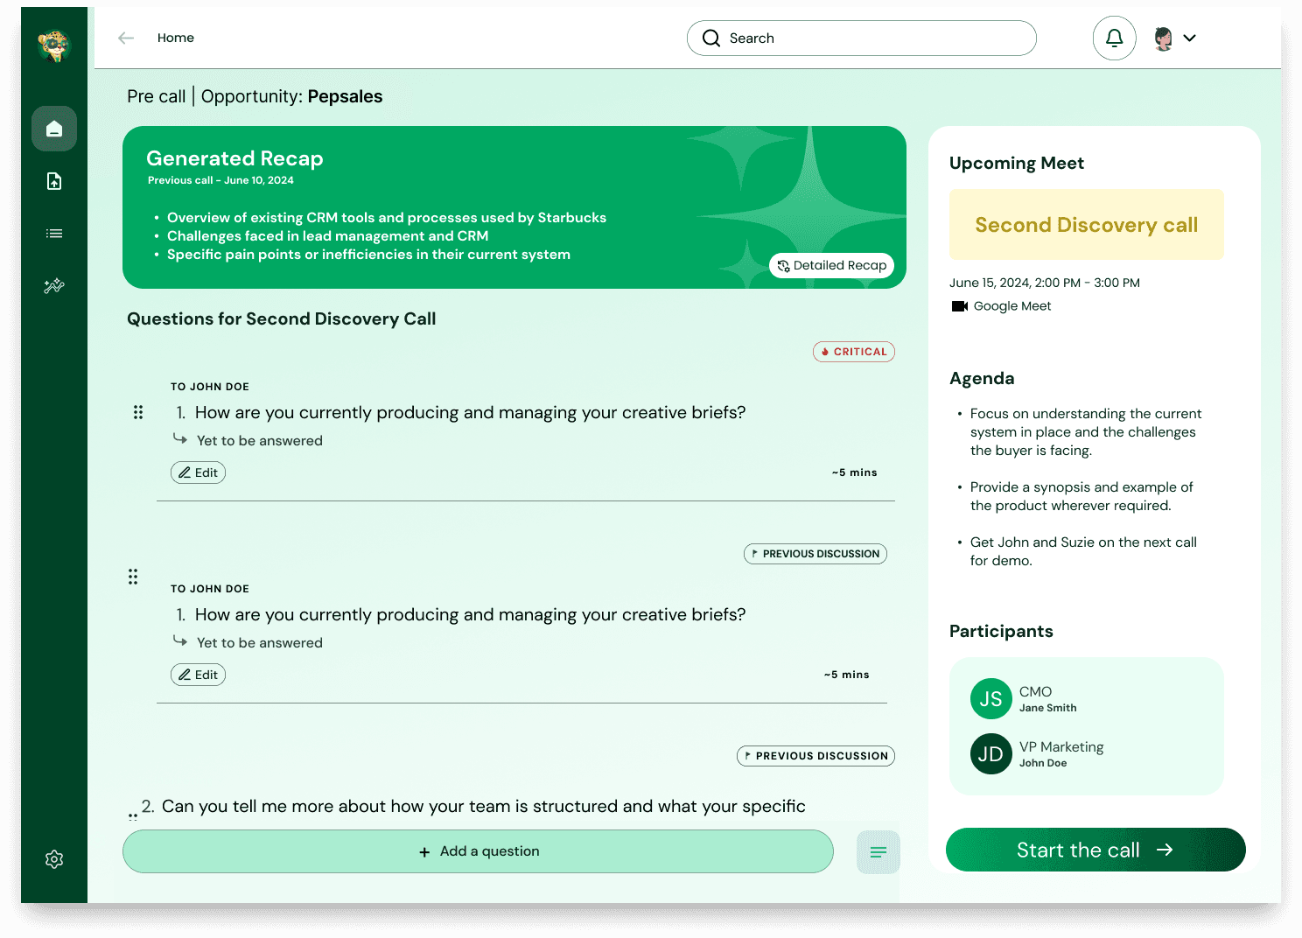Click the CRITICAL tag
1302x938 pixels.
(x=854, y=352)
